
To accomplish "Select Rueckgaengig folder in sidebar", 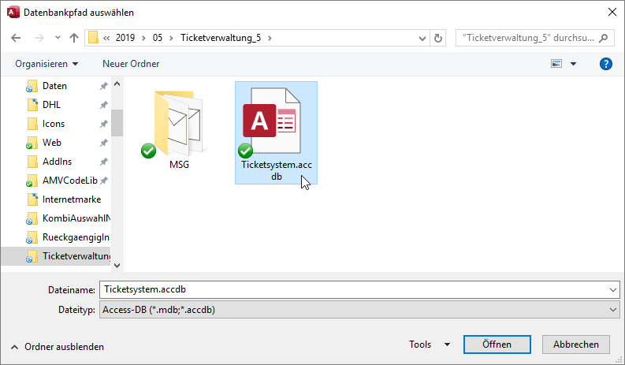I will [x=76, y=237].
